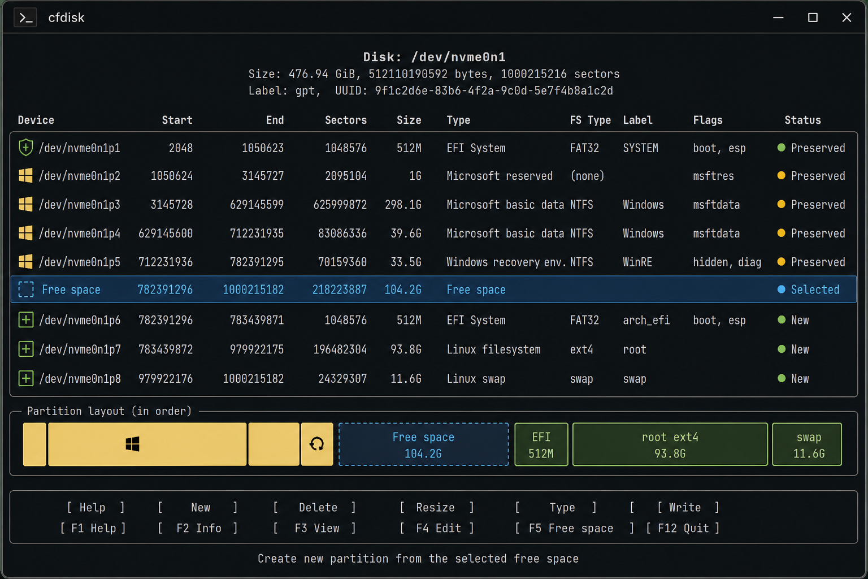Click the Windows logo icon beside /dev/nvme0n1p4
Viewport: 868px width, 579px height.
25,233
